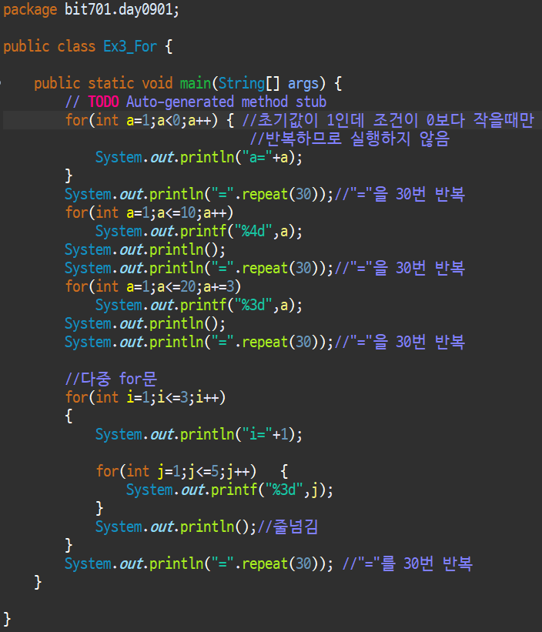This screenshot has height=632, width=542.
Task: Click the println("i="+1) statement
Action: coord(199,434)
